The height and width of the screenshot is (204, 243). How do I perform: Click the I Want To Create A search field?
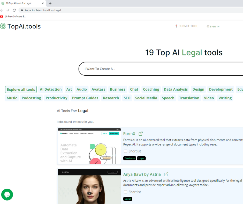(x=161, y=69)
